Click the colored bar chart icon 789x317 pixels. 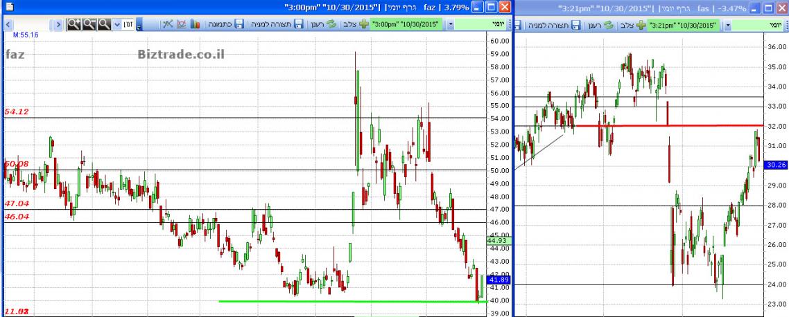coord(195,24)
